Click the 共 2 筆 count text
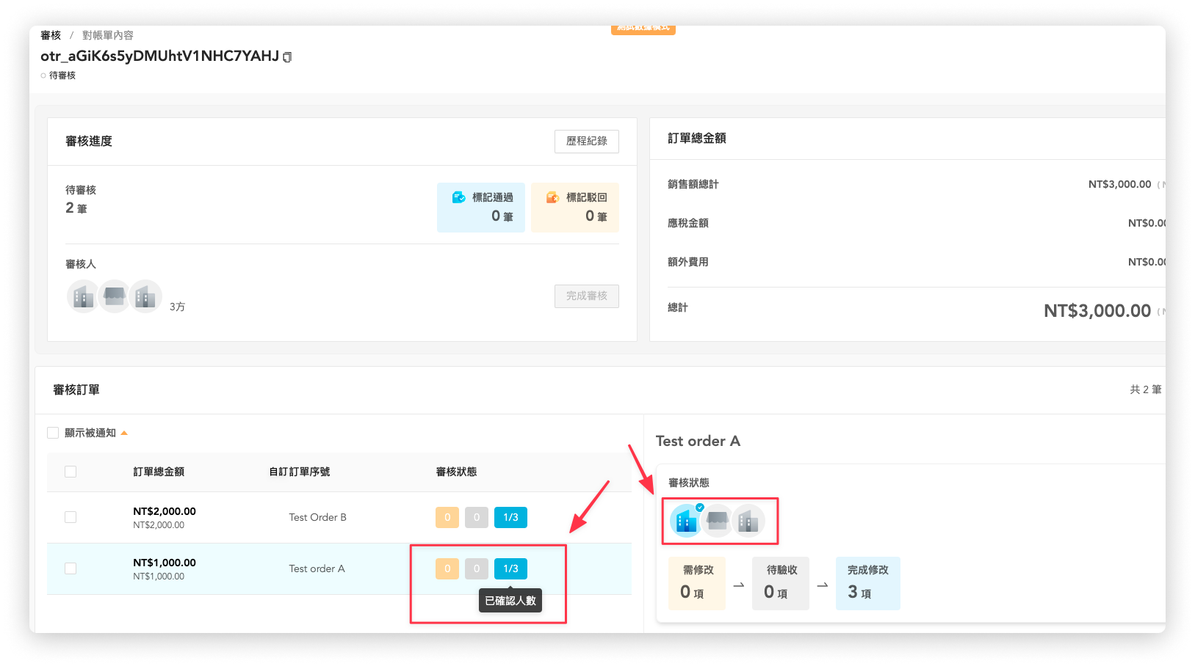The image size is (1195, 666). click(1145, 389)
